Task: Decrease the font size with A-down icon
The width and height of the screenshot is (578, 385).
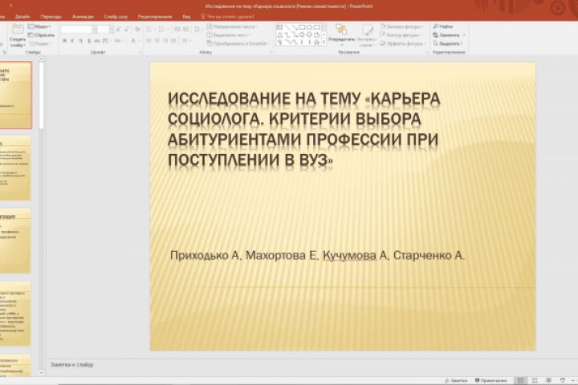Action: tap(126, 29)
